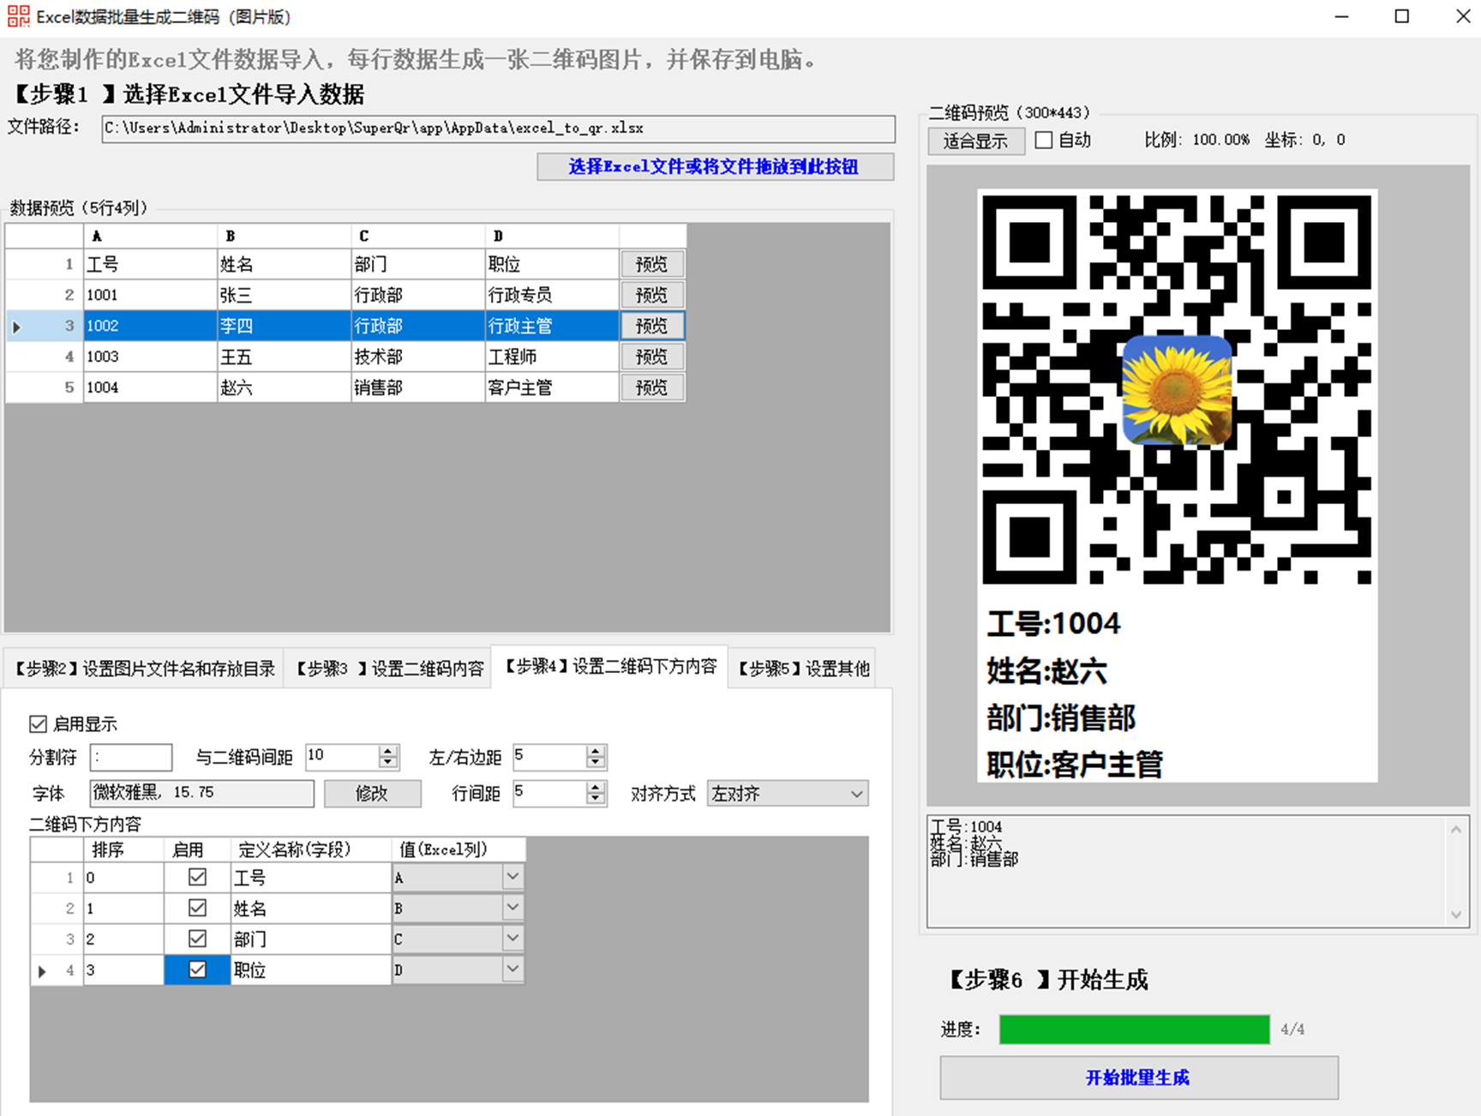1481x1116 pixels.
Task: Click the generated QR code image preview
Action: click(1177, 485)
